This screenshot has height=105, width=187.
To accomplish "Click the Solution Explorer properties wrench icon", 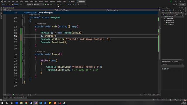I will pyautogui.click(x=181, y=10).
